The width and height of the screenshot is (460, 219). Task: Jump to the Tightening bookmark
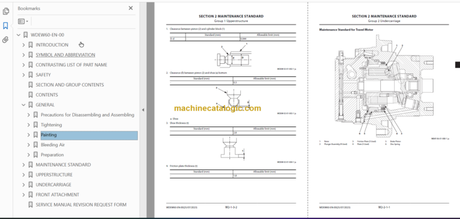(52, 125)
